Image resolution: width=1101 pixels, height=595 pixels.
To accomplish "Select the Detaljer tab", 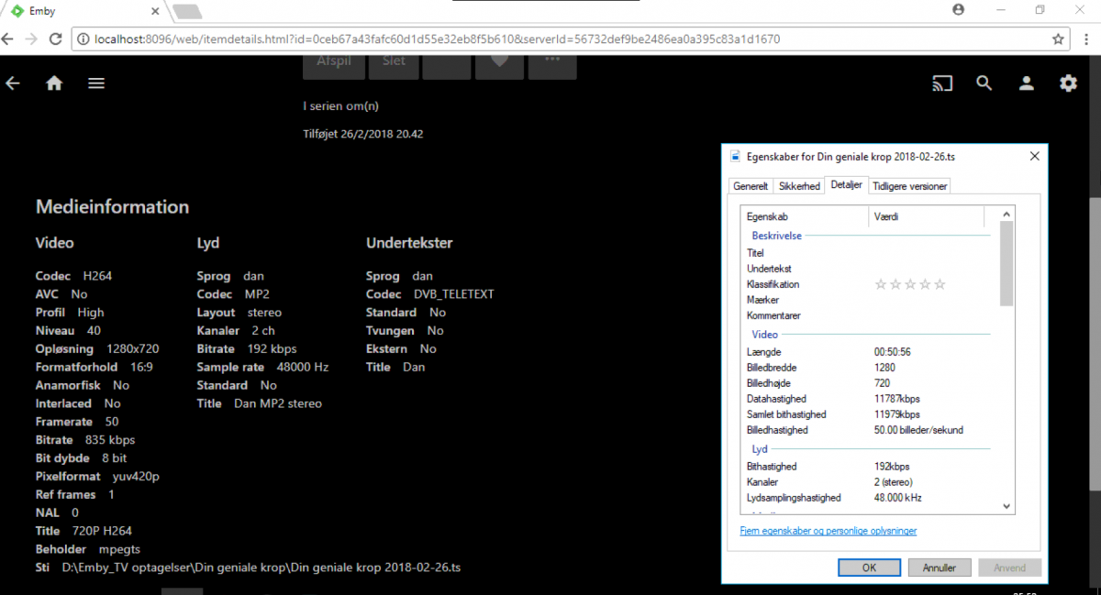I will click(x=846, y=185).
